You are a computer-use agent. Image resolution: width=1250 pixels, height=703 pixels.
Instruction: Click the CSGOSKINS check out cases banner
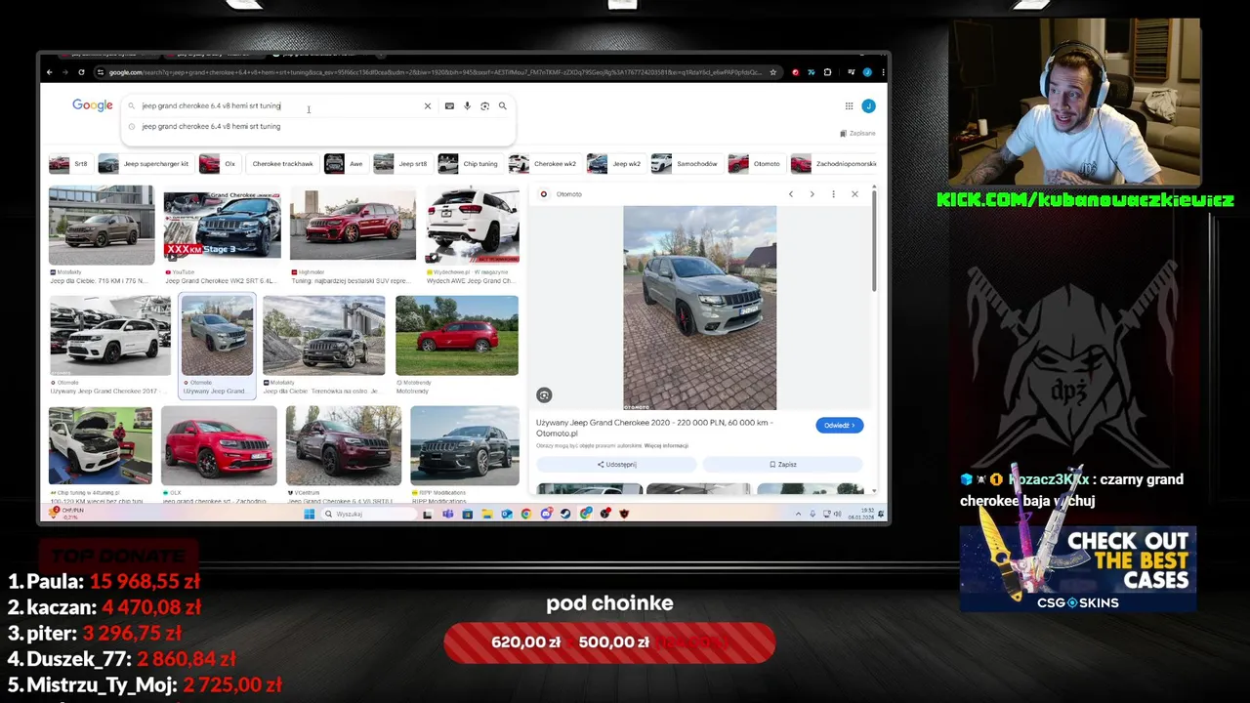point(1078,569)
